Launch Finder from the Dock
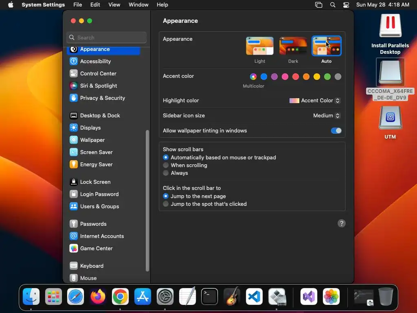This screenshot has height=313, width=417. 31,297
